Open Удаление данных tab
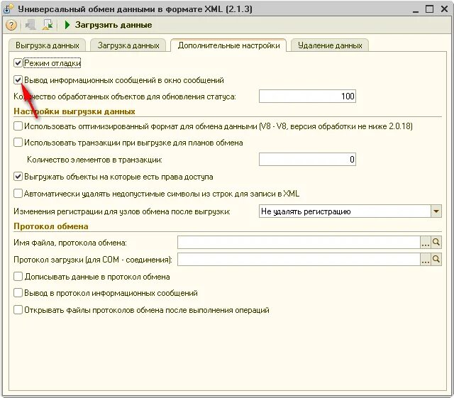Viewport: 454px width, 398px height. 330,45
